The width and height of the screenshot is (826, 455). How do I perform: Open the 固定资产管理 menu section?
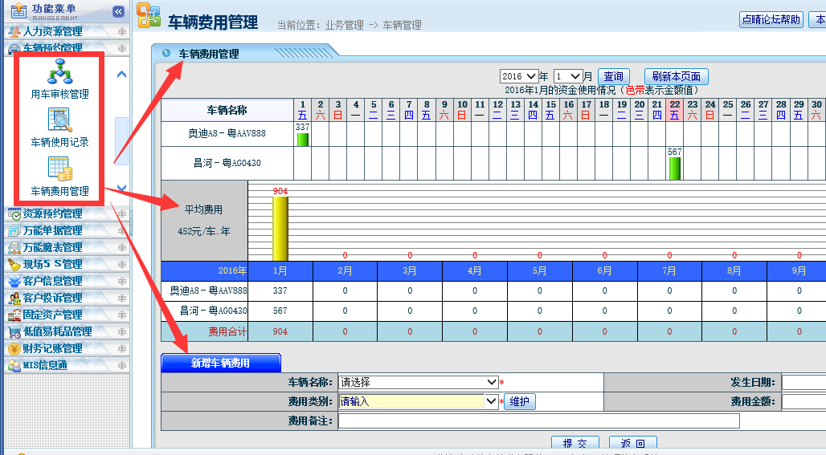(x=53, y=315)
